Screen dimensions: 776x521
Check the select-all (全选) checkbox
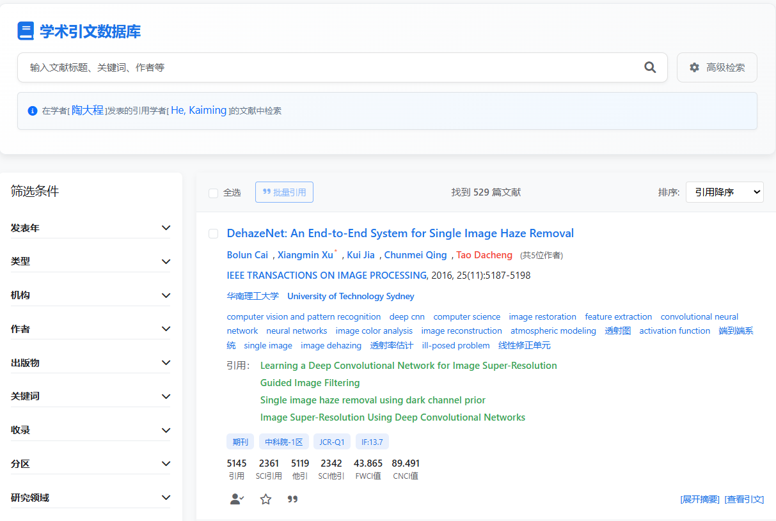(214, 193)
